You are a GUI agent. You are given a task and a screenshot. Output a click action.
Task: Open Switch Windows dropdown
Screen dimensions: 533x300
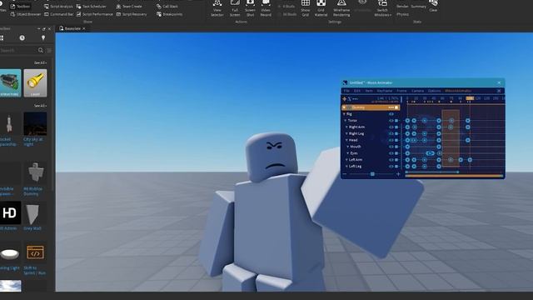pyautogui.click(x=382, y=8)
